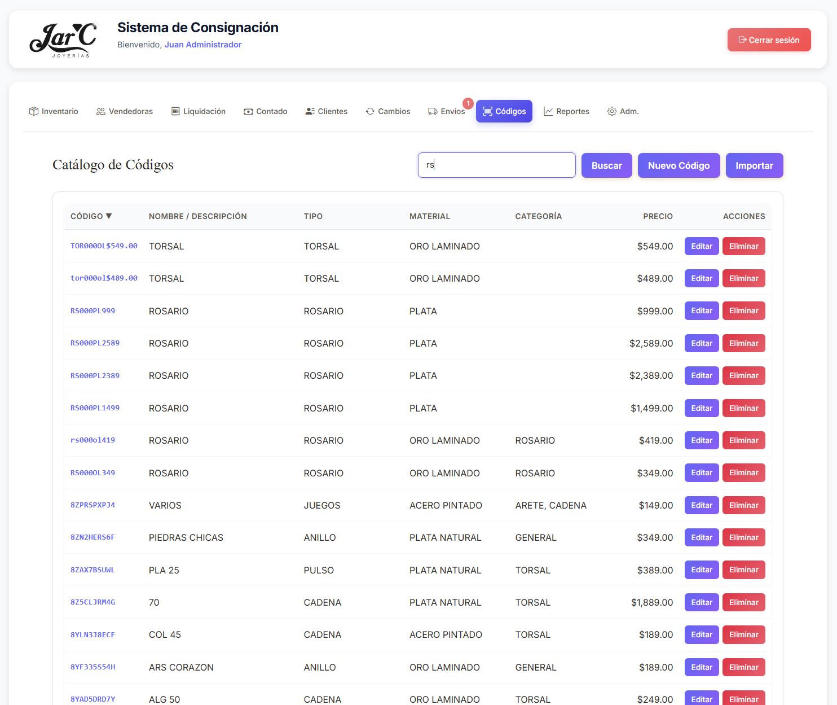The image size is (837, 705).
Task: Delete the TOR000OL$549.00 row
Action: pos(743,246)
